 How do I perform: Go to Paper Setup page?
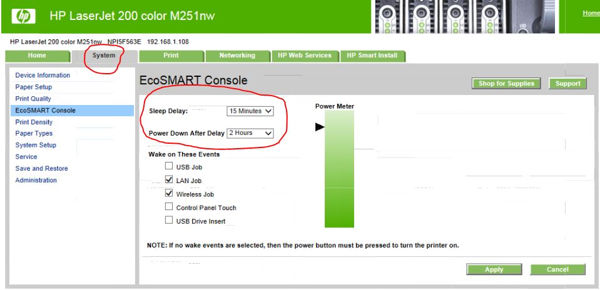pos(33,87)
